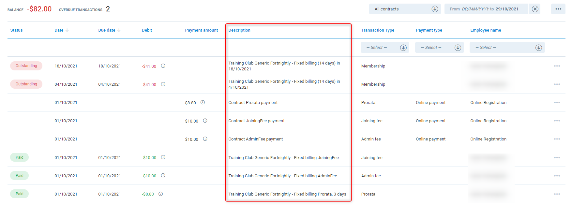
Task: Open row actions for first Outstanding transaction
Action: pyautogui.click(x=557, y=66)
